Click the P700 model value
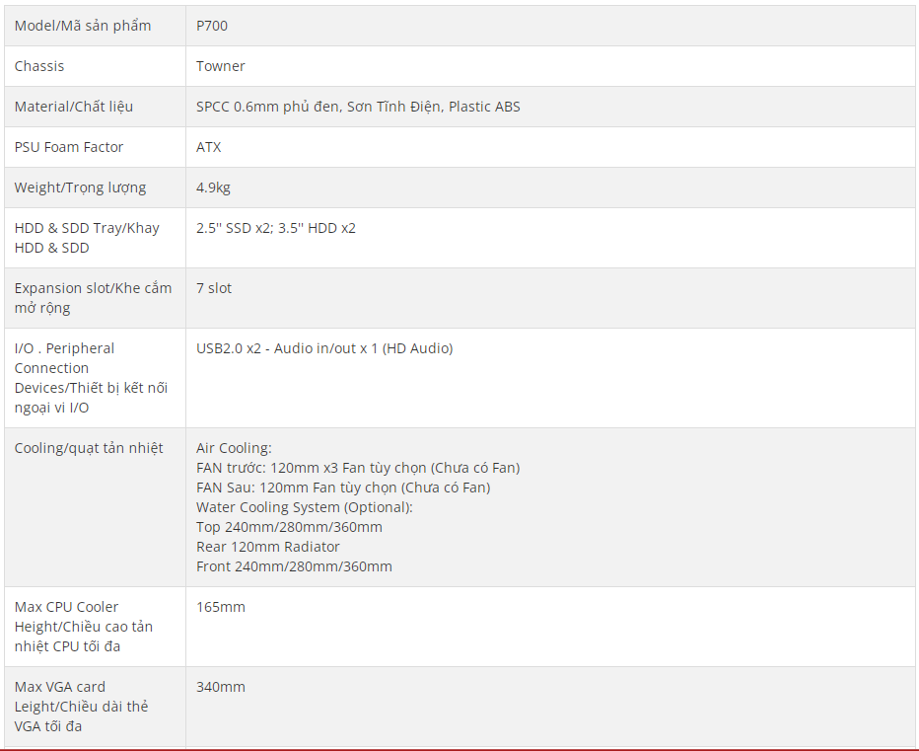Screen dimensions: 919x751 [x=212, y=26]
